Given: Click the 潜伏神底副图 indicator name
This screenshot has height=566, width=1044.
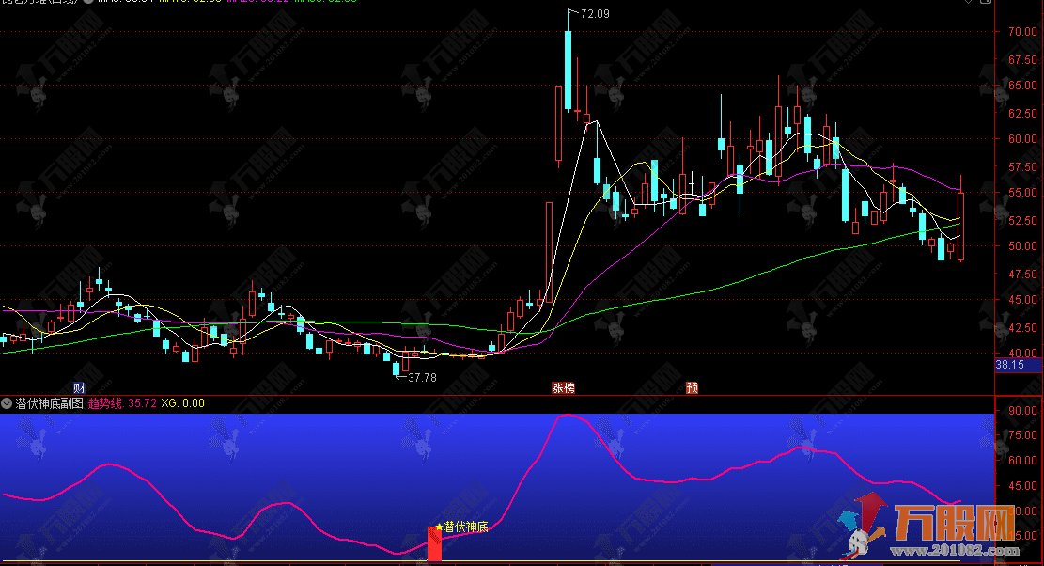Looking at the screenshot, I should 49,403.
